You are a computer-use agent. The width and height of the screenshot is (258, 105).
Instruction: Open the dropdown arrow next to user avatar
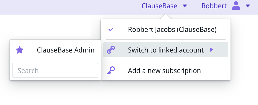(248, 6)
